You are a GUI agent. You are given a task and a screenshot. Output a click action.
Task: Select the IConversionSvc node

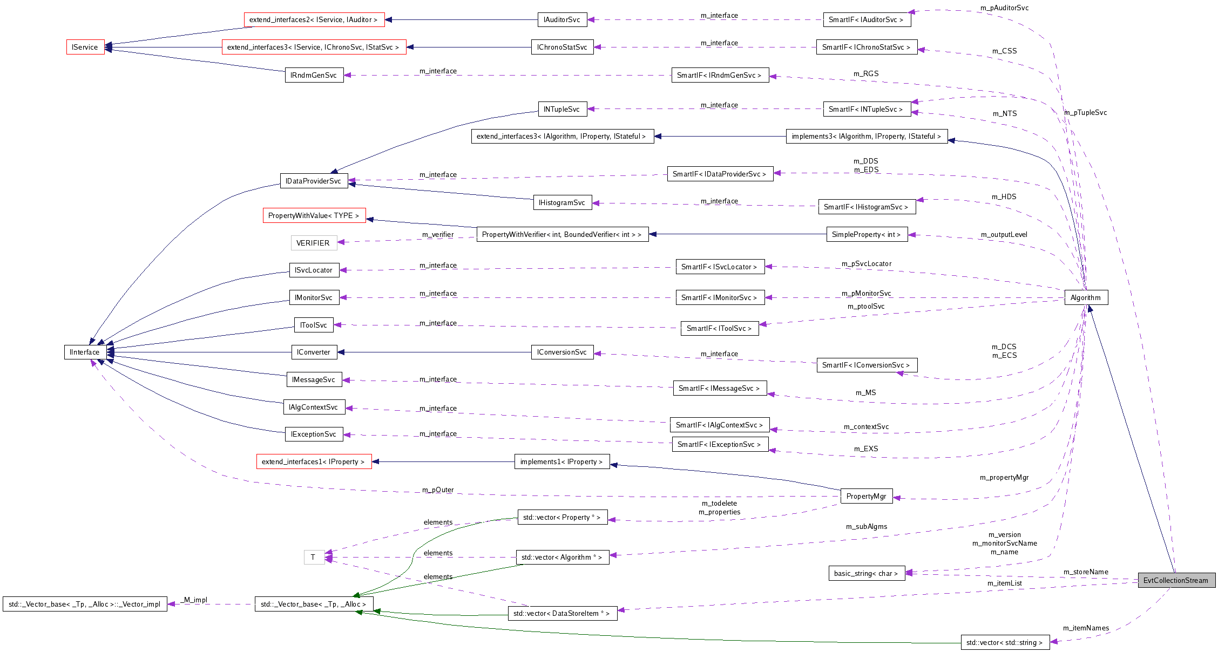point(562,352)
